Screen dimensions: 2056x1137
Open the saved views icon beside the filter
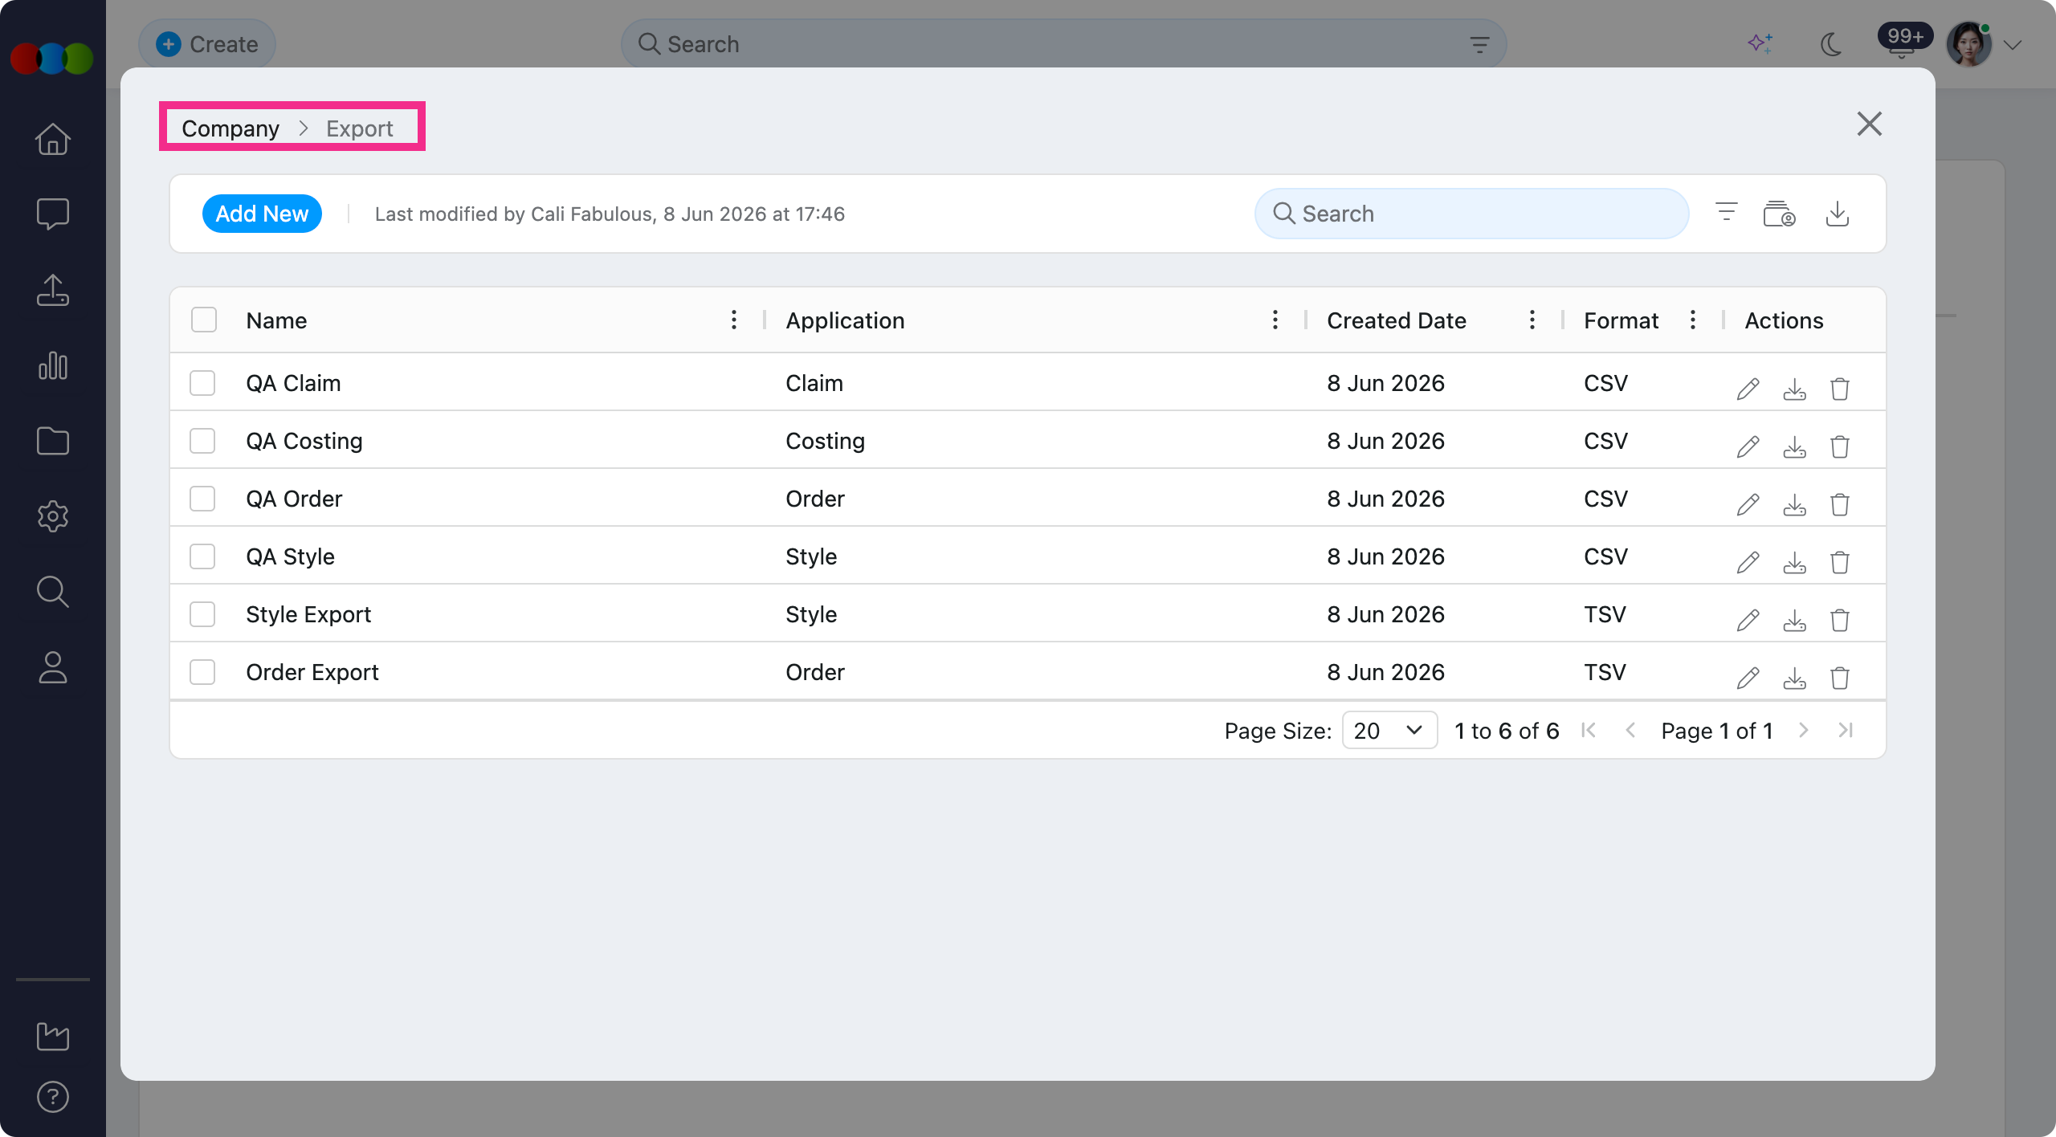[1779, 214]
